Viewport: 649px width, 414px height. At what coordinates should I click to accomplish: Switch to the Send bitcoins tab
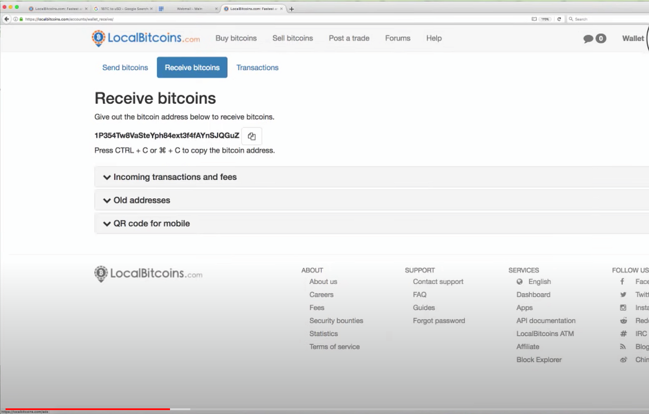pos(125,68)
